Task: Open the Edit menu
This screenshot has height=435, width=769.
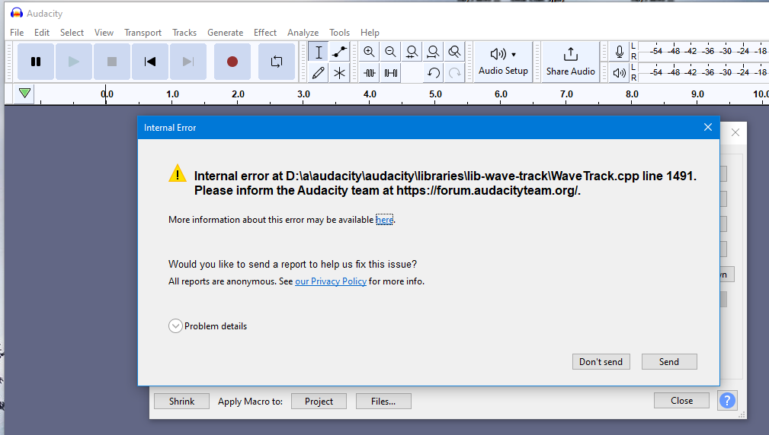Action: 42,32
